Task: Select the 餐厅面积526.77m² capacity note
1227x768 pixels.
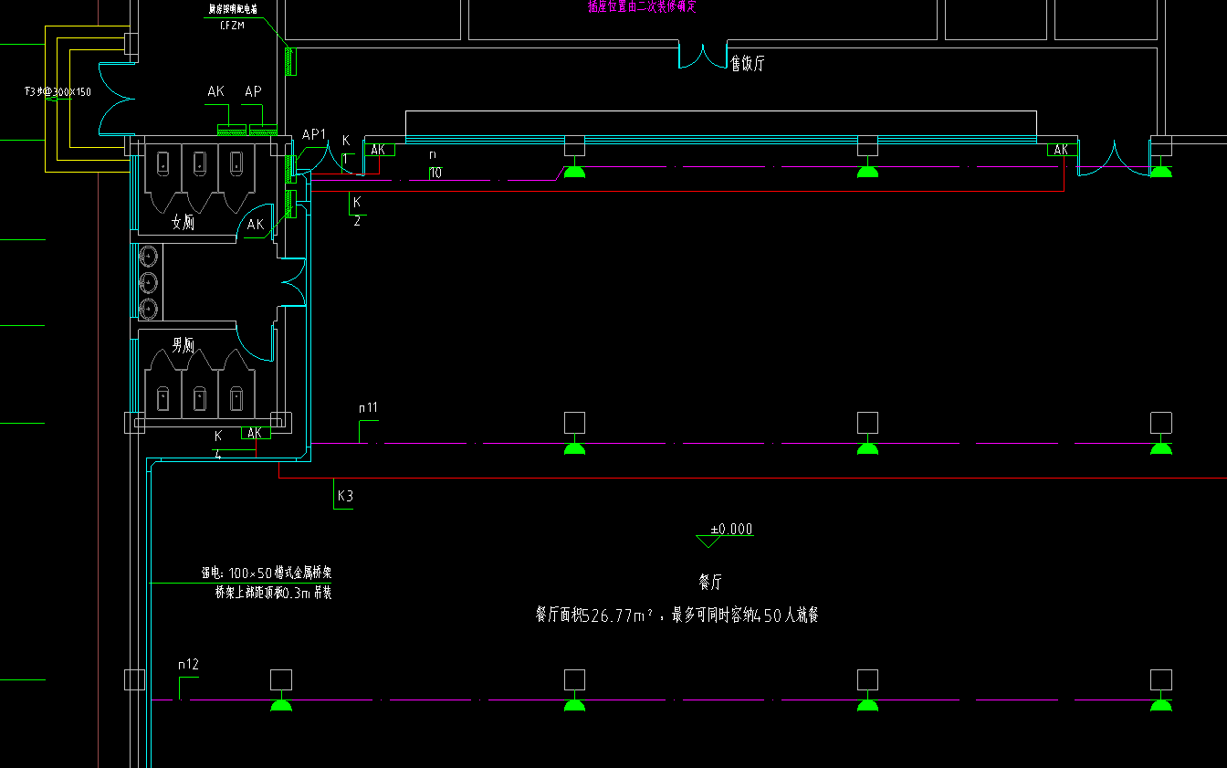Action: point(676,615)
